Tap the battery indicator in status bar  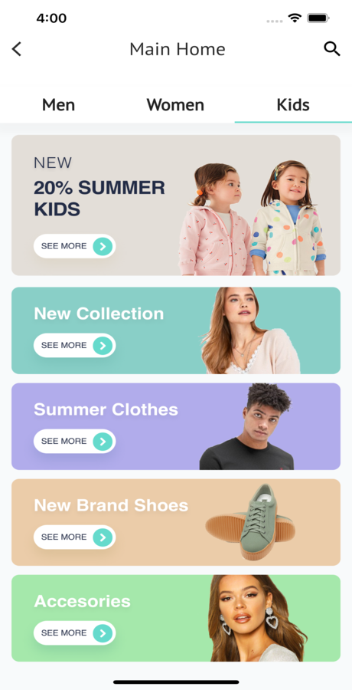[x=318, y=18]
